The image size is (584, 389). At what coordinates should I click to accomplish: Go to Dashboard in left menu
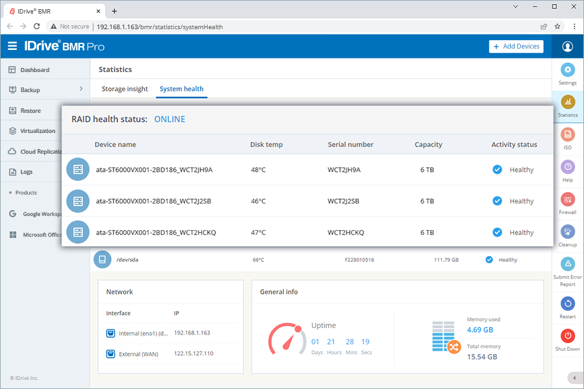point(34,70)
